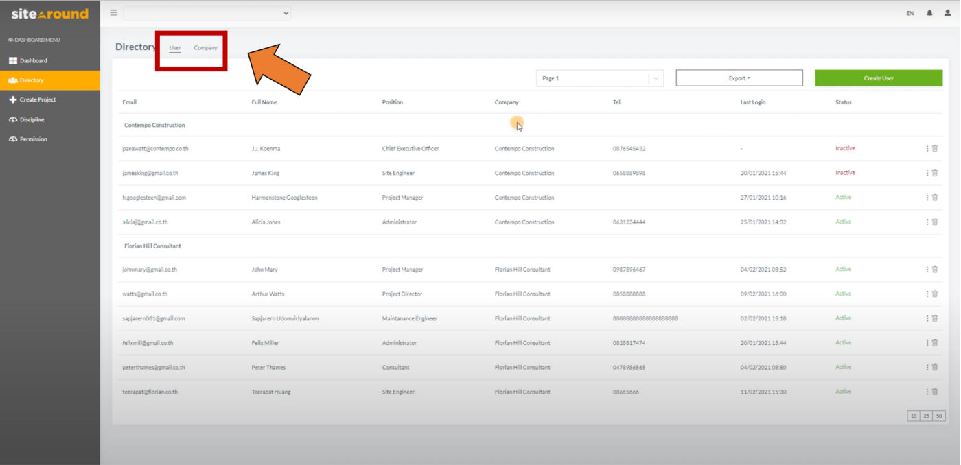
Task: Select the 10 rows per page option
Action: (x=913, y=416)
